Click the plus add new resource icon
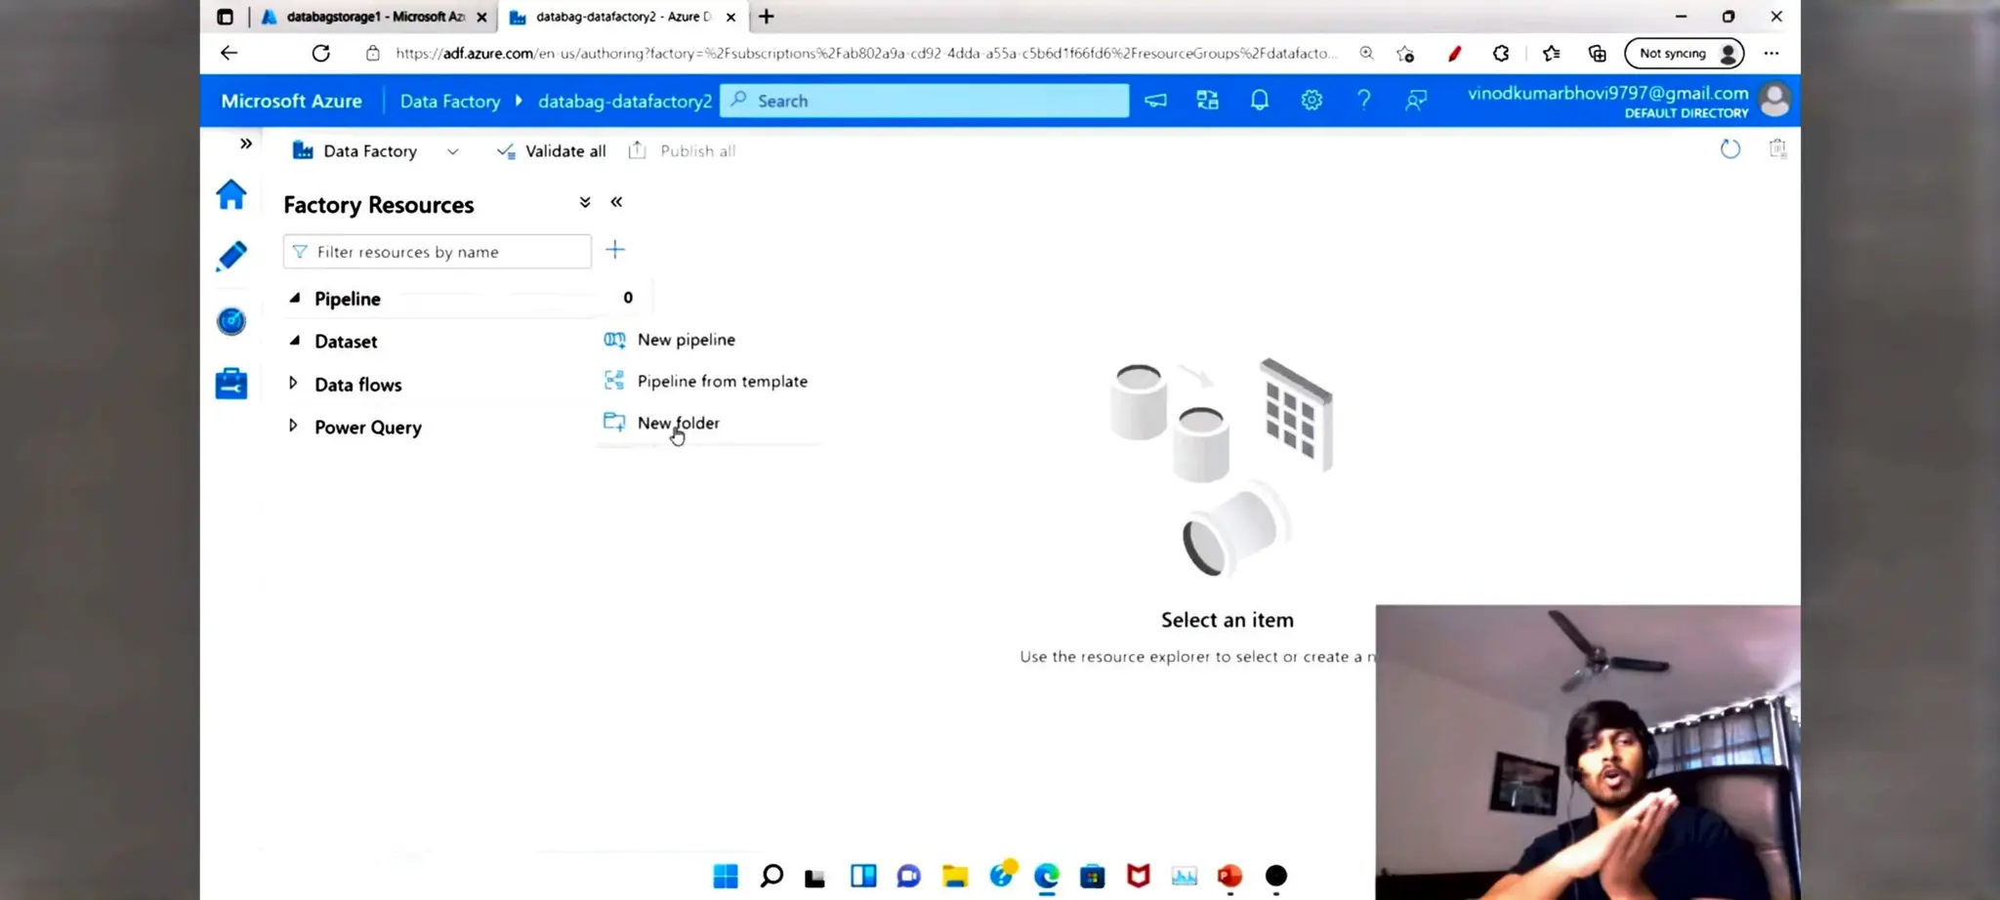This screenshot has width=2000, height=900. [x=615, y=250]
